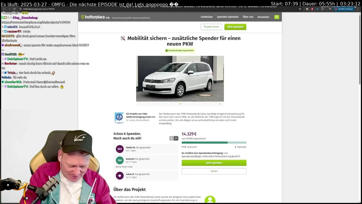Click the Spendenempfänger link
Screen dimensions: 362x204
tap(191, 156)
